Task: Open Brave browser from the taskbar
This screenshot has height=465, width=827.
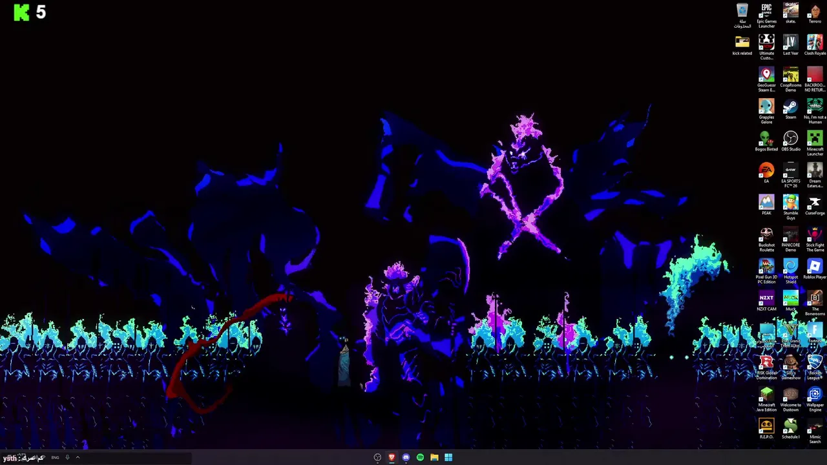Action: [x=392, y=457]
